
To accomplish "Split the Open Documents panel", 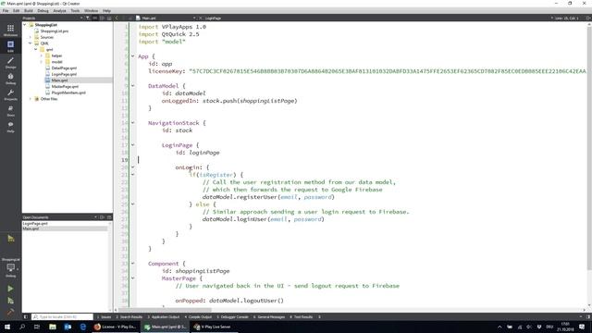I will 102,217.
